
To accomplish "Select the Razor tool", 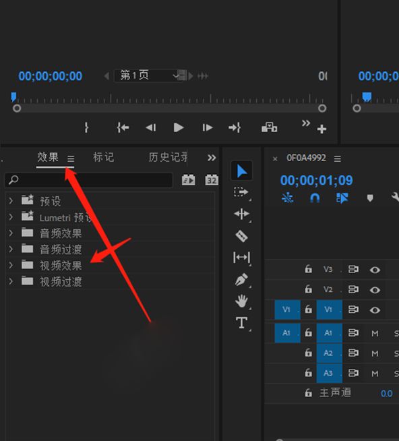I will [241, 236].
